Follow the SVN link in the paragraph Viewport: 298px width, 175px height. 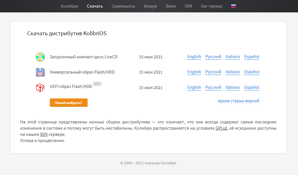(x=44, y=134)
